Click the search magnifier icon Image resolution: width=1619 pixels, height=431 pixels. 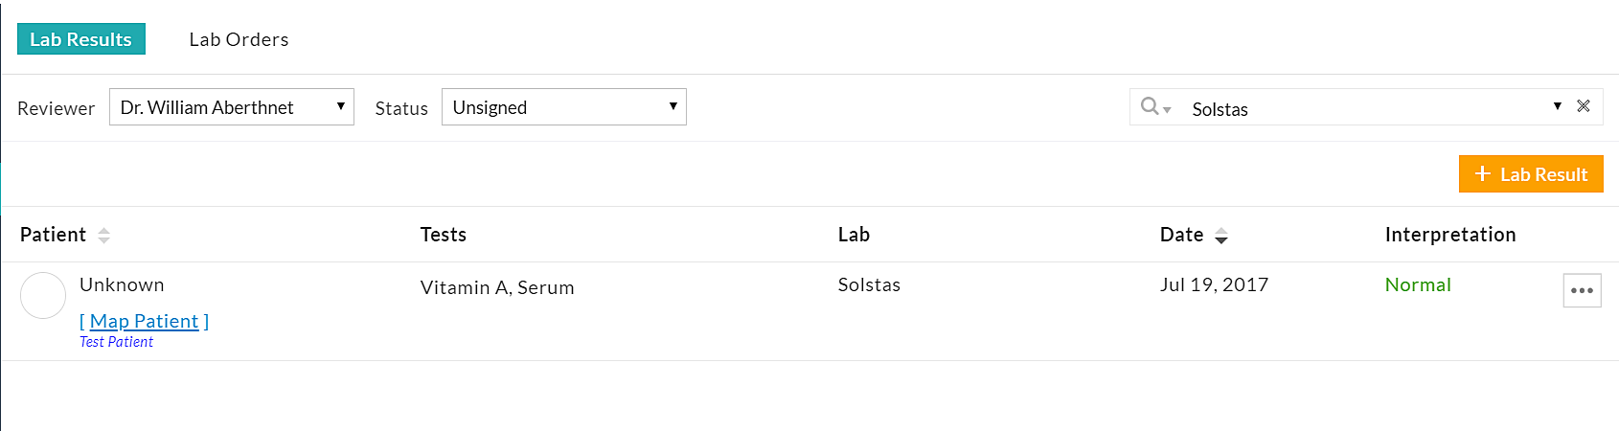click(1151, 106)
